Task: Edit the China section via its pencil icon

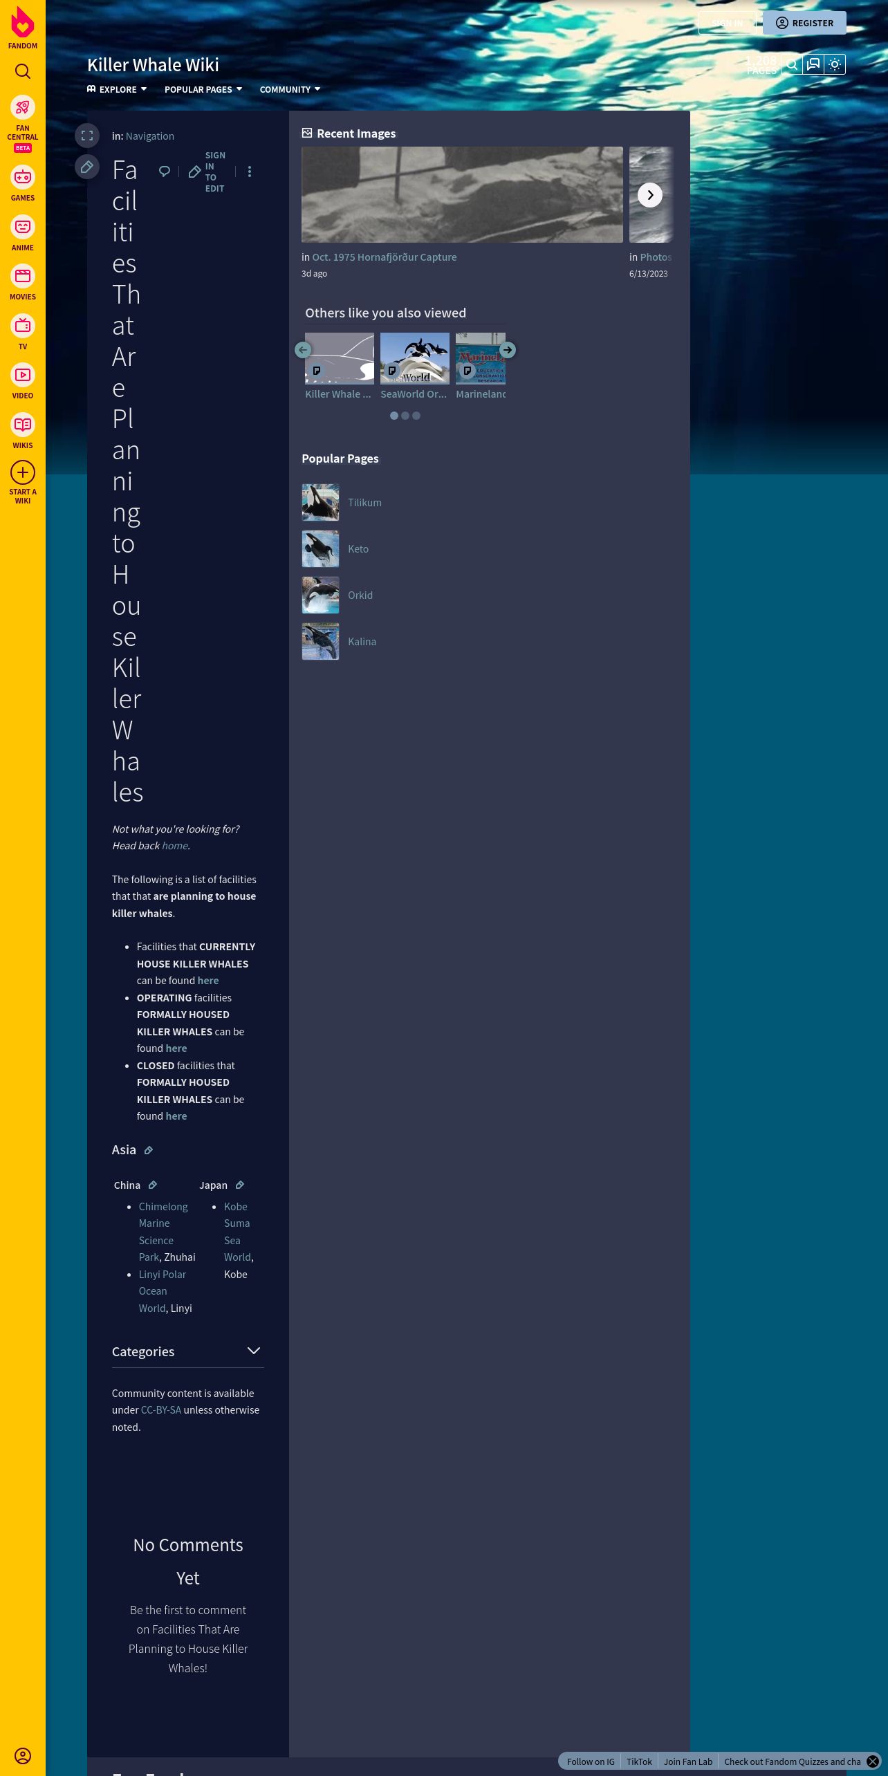Action: [153, 1185]
